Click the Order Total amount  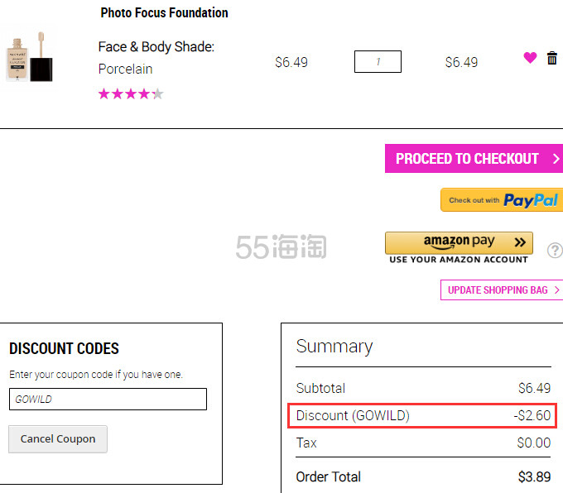534,476
